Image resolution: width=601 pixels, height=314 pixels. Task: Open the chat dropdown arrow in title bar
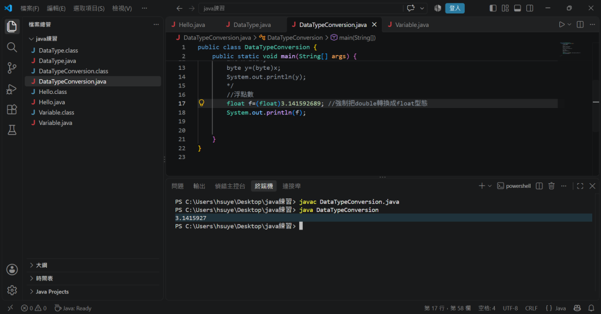(422, 8)
